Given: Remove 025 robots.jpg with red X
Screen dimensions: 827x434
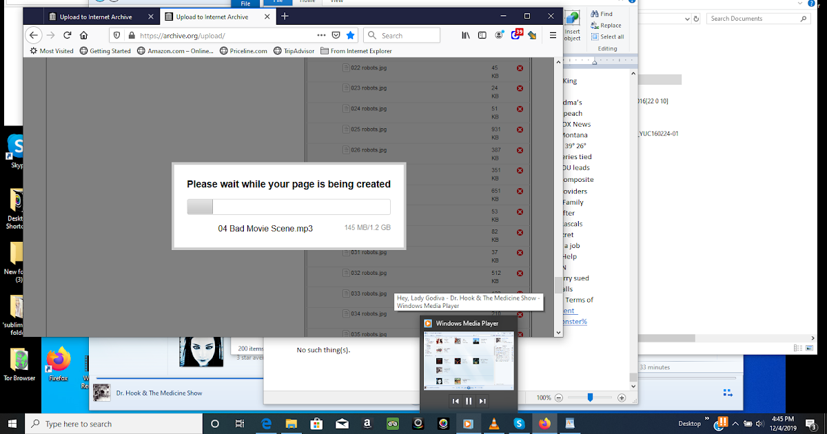Looking at the screenshot, I should pos(520,130).
